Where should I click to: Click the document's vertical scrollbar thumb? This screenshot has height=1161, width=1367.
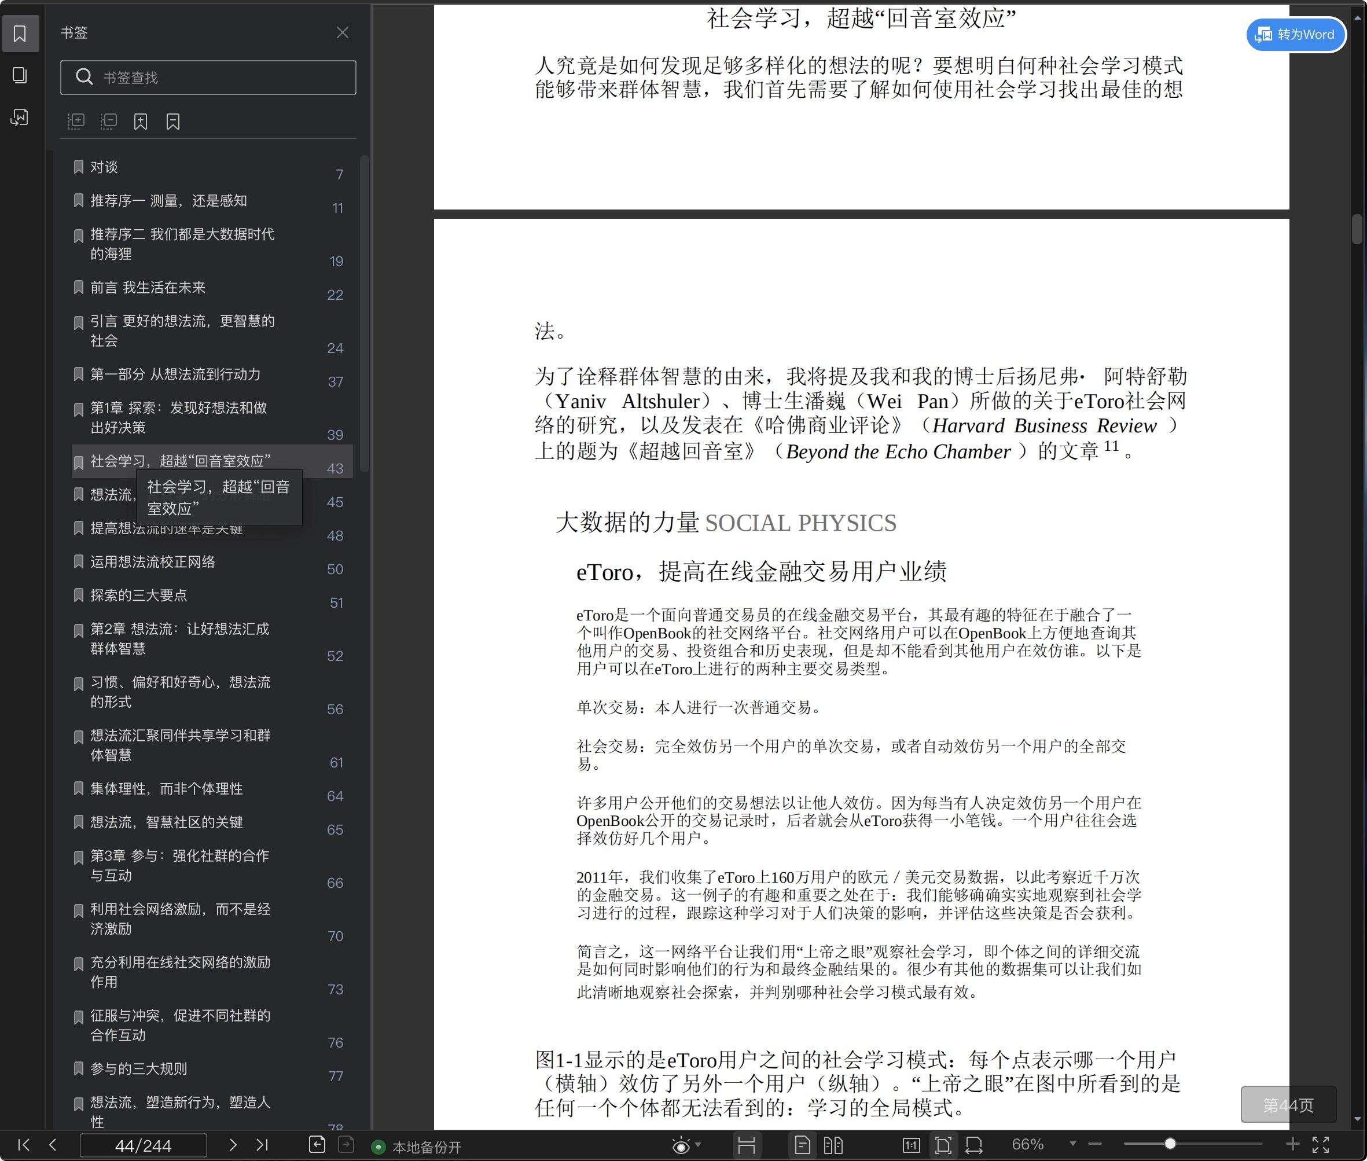pos(1357,229)
